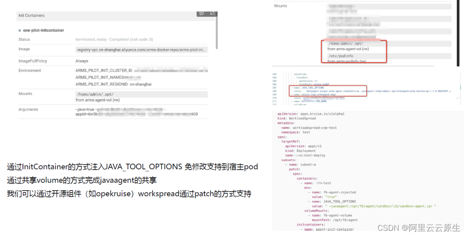
Task: Click 'name: aliyun_logs_armsappid_tags' code line
Action: [x=313, y=94]
